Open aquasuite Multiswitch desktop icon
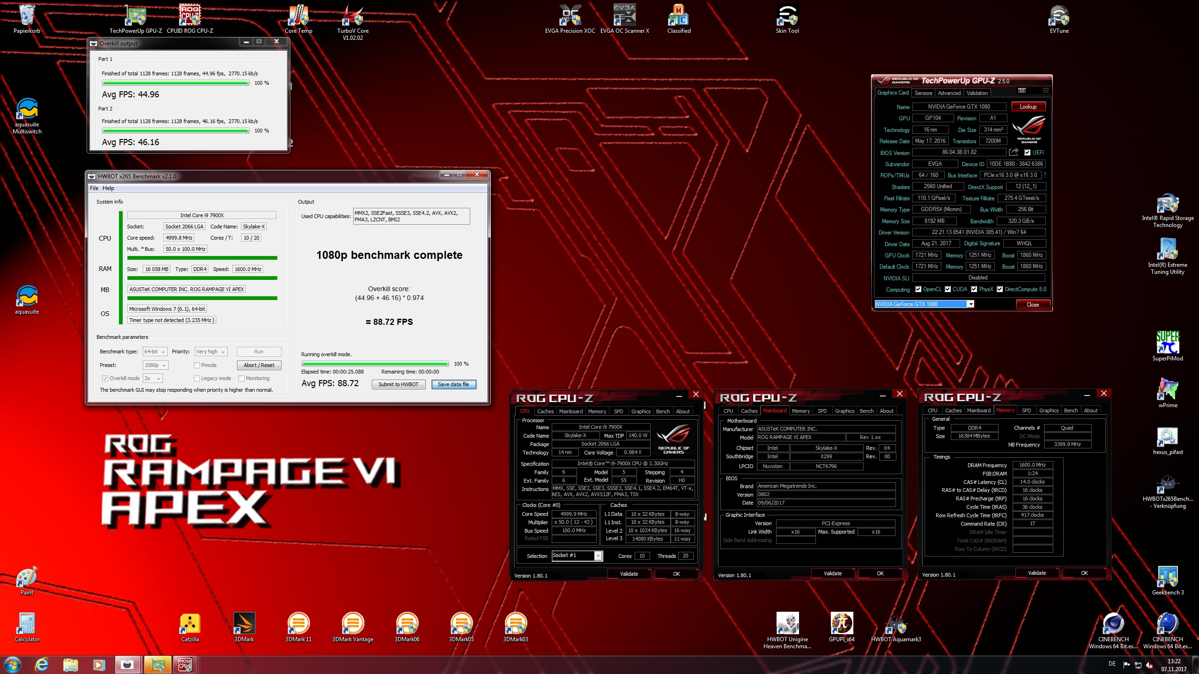The height and width of the screenshot is (674, 1199). tap(27, 116)
